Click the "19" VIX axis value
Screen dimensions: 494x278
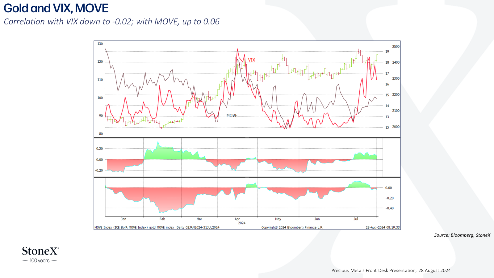pos(387,52)
